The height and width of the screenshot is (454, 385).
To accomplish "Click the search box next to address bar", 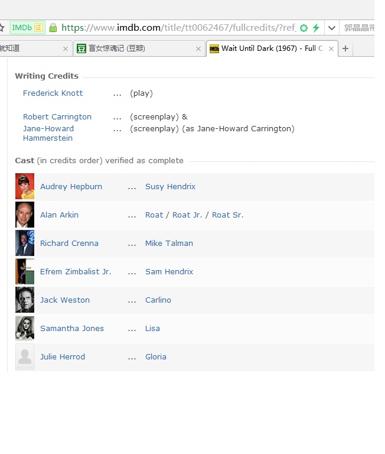I will pos(359,28).
